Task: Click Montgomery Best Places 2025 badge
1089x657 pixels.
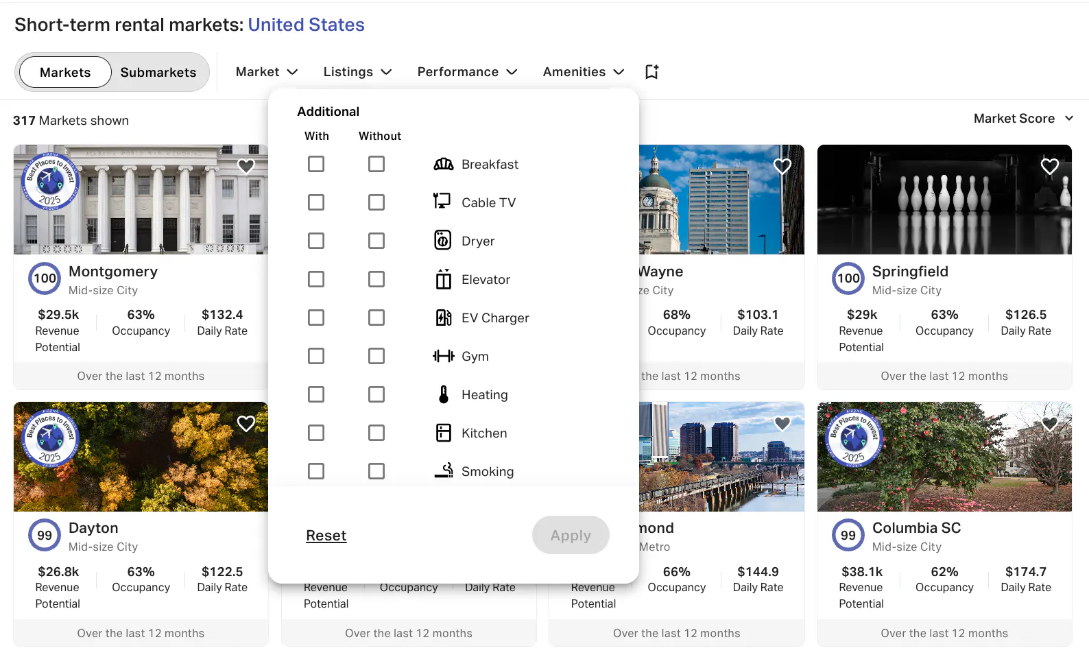Action: 50,181
